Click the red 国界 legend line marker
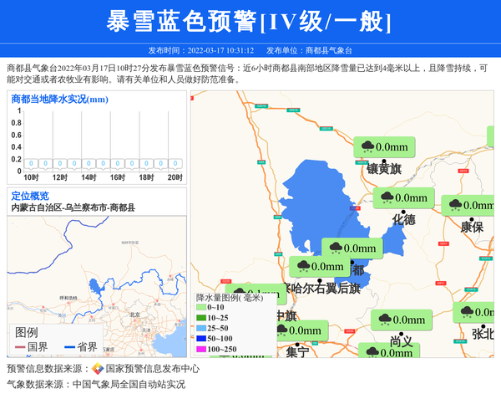Screen dimensions: 501x394 pos(20,347)
